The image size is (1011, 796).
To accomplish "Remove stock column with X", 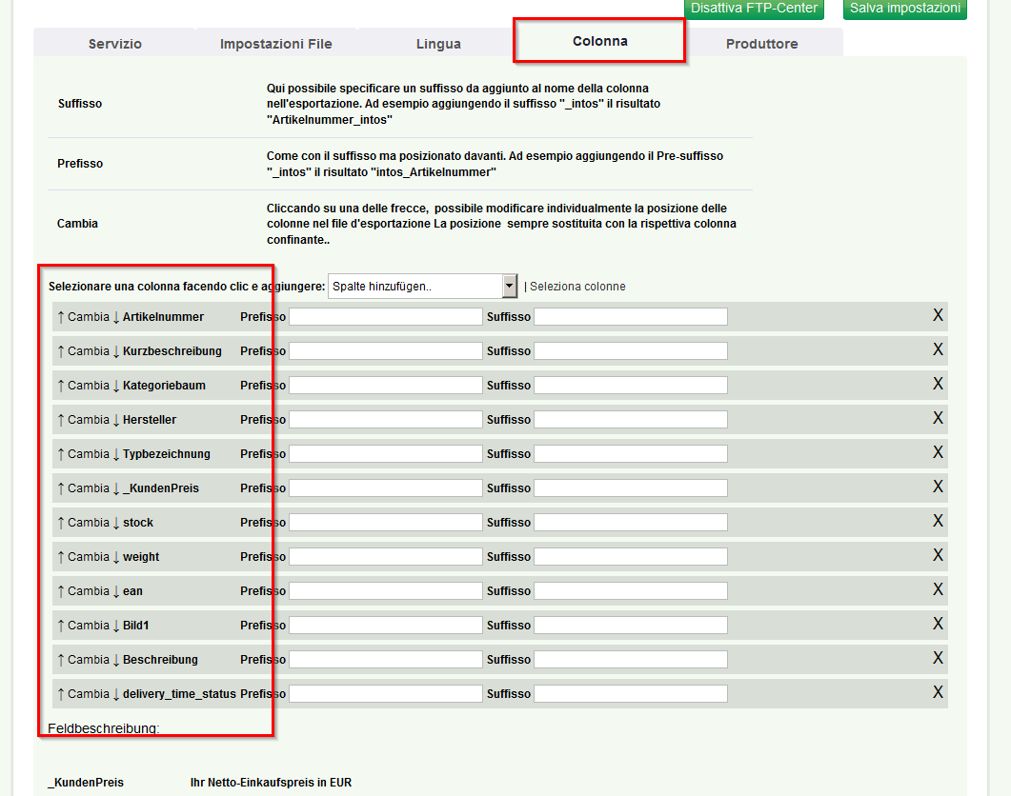I will pos(939,521).
